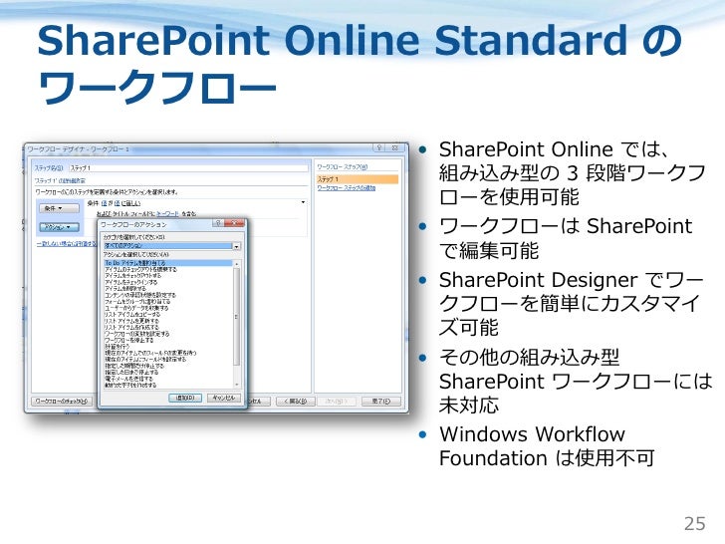Click the ワークフローのチェック button
725x544 pixels.
tap(62, 402)
